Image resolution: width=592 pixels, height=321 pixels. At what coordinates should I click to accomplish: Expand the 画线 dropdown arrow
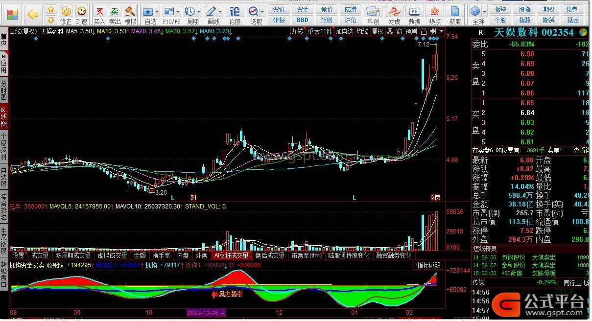(x=220, y=11)
